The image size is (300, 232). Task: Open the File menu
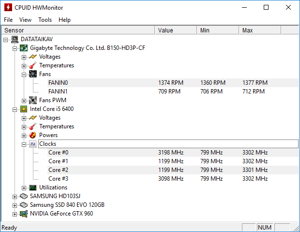click(8, 20)
